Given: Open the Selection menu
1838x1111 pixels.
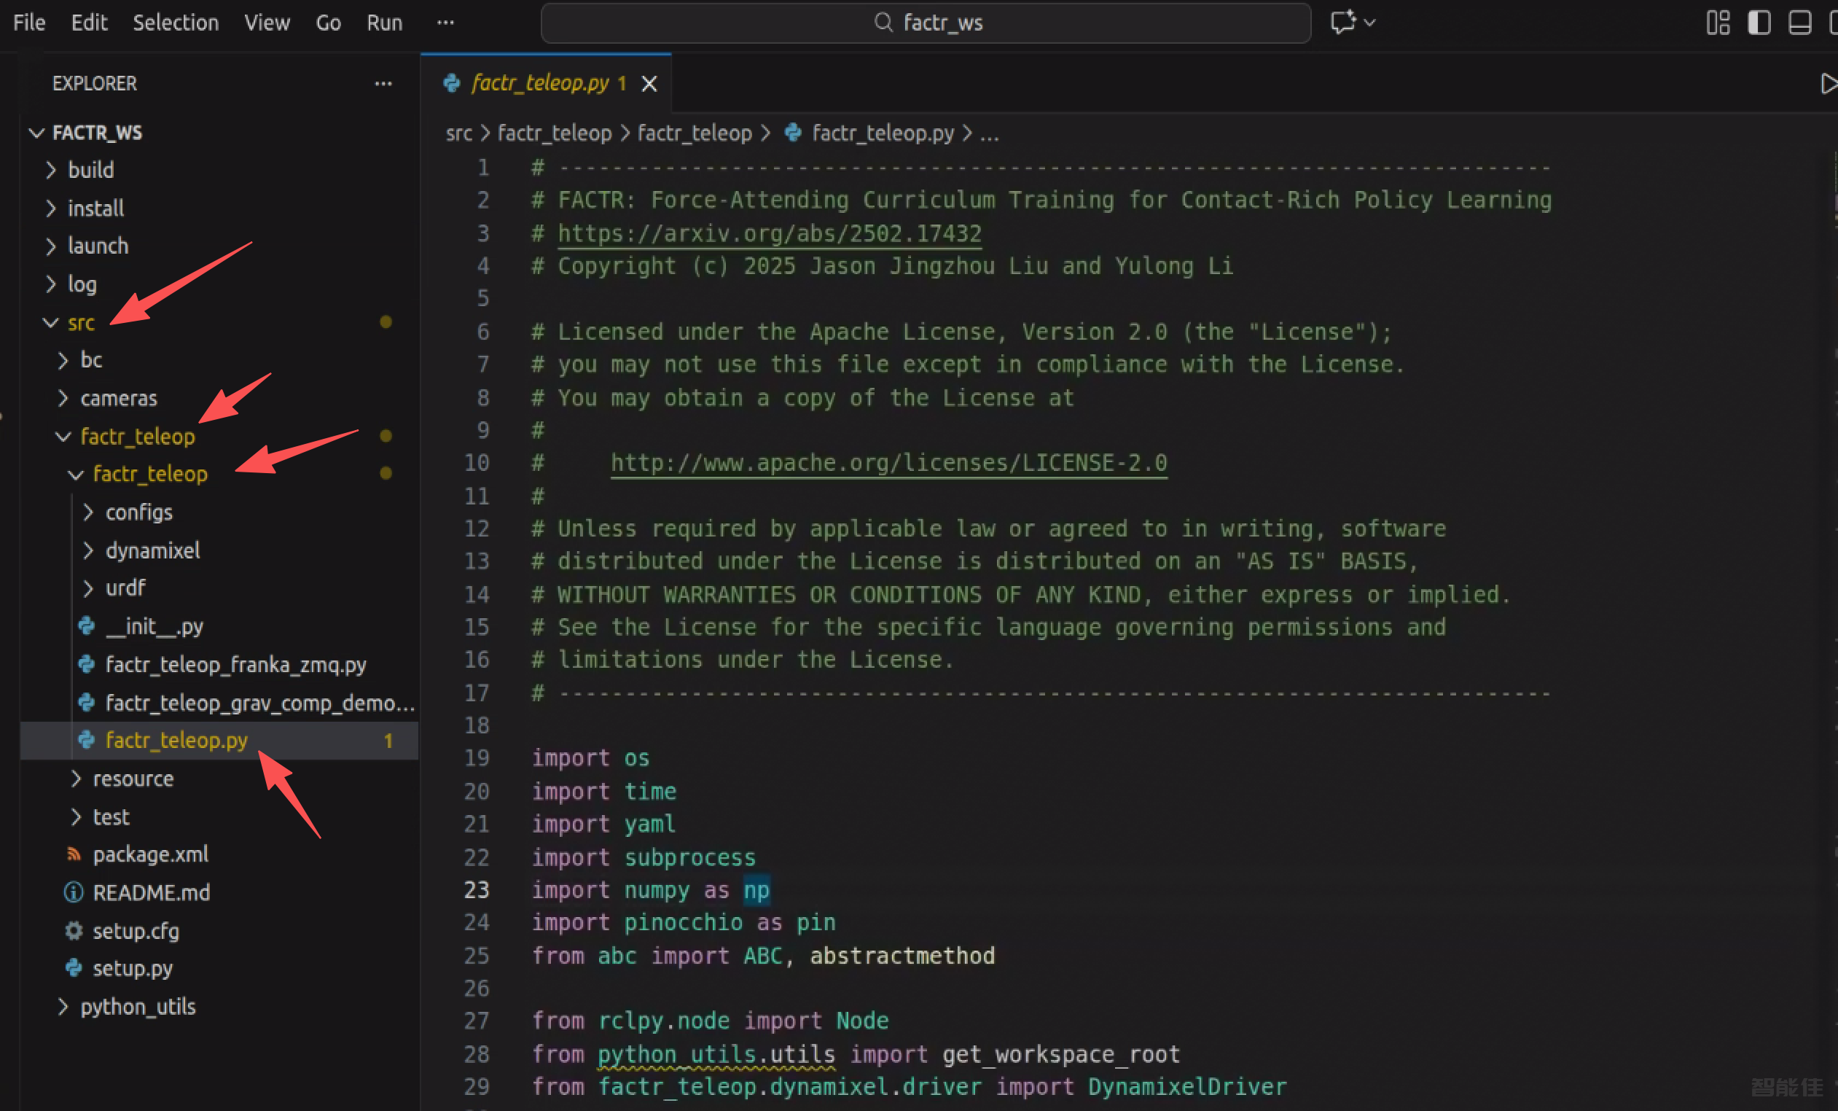Looking at the screenshot, I should coord(176,23).
